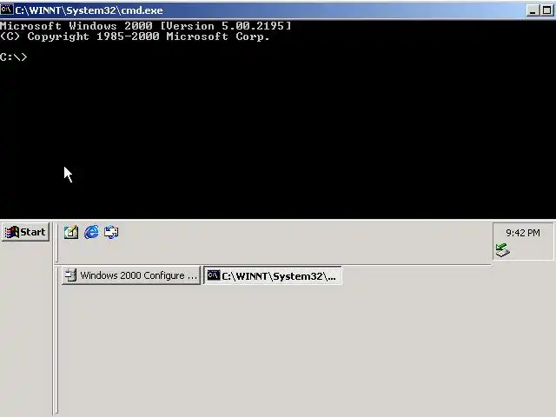The height and width of the screenshot is (417, 556).
Task: Minimize the cmd.exe window
Action: click(x=532, y=10)
